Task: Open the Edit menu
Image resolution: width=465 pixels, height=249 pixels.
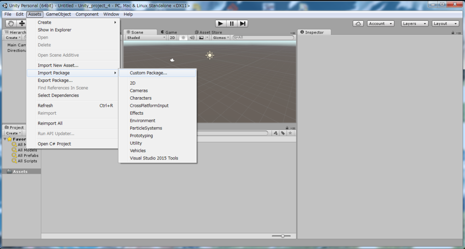Action: pyautogui.click(x=20, y=14)
